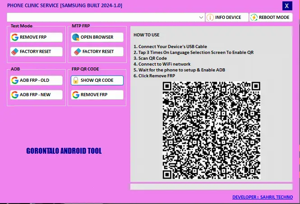Click the progress bar below instructions

tap(212, 186)
